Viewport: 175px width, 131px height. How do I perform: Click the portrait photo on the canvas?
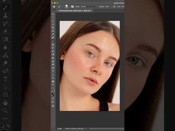point(90,66)
